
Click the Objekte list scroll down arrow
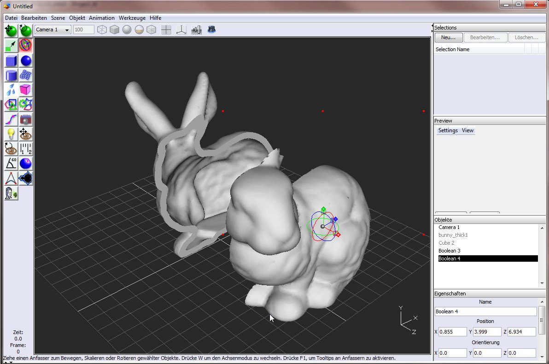coord(542,283)
